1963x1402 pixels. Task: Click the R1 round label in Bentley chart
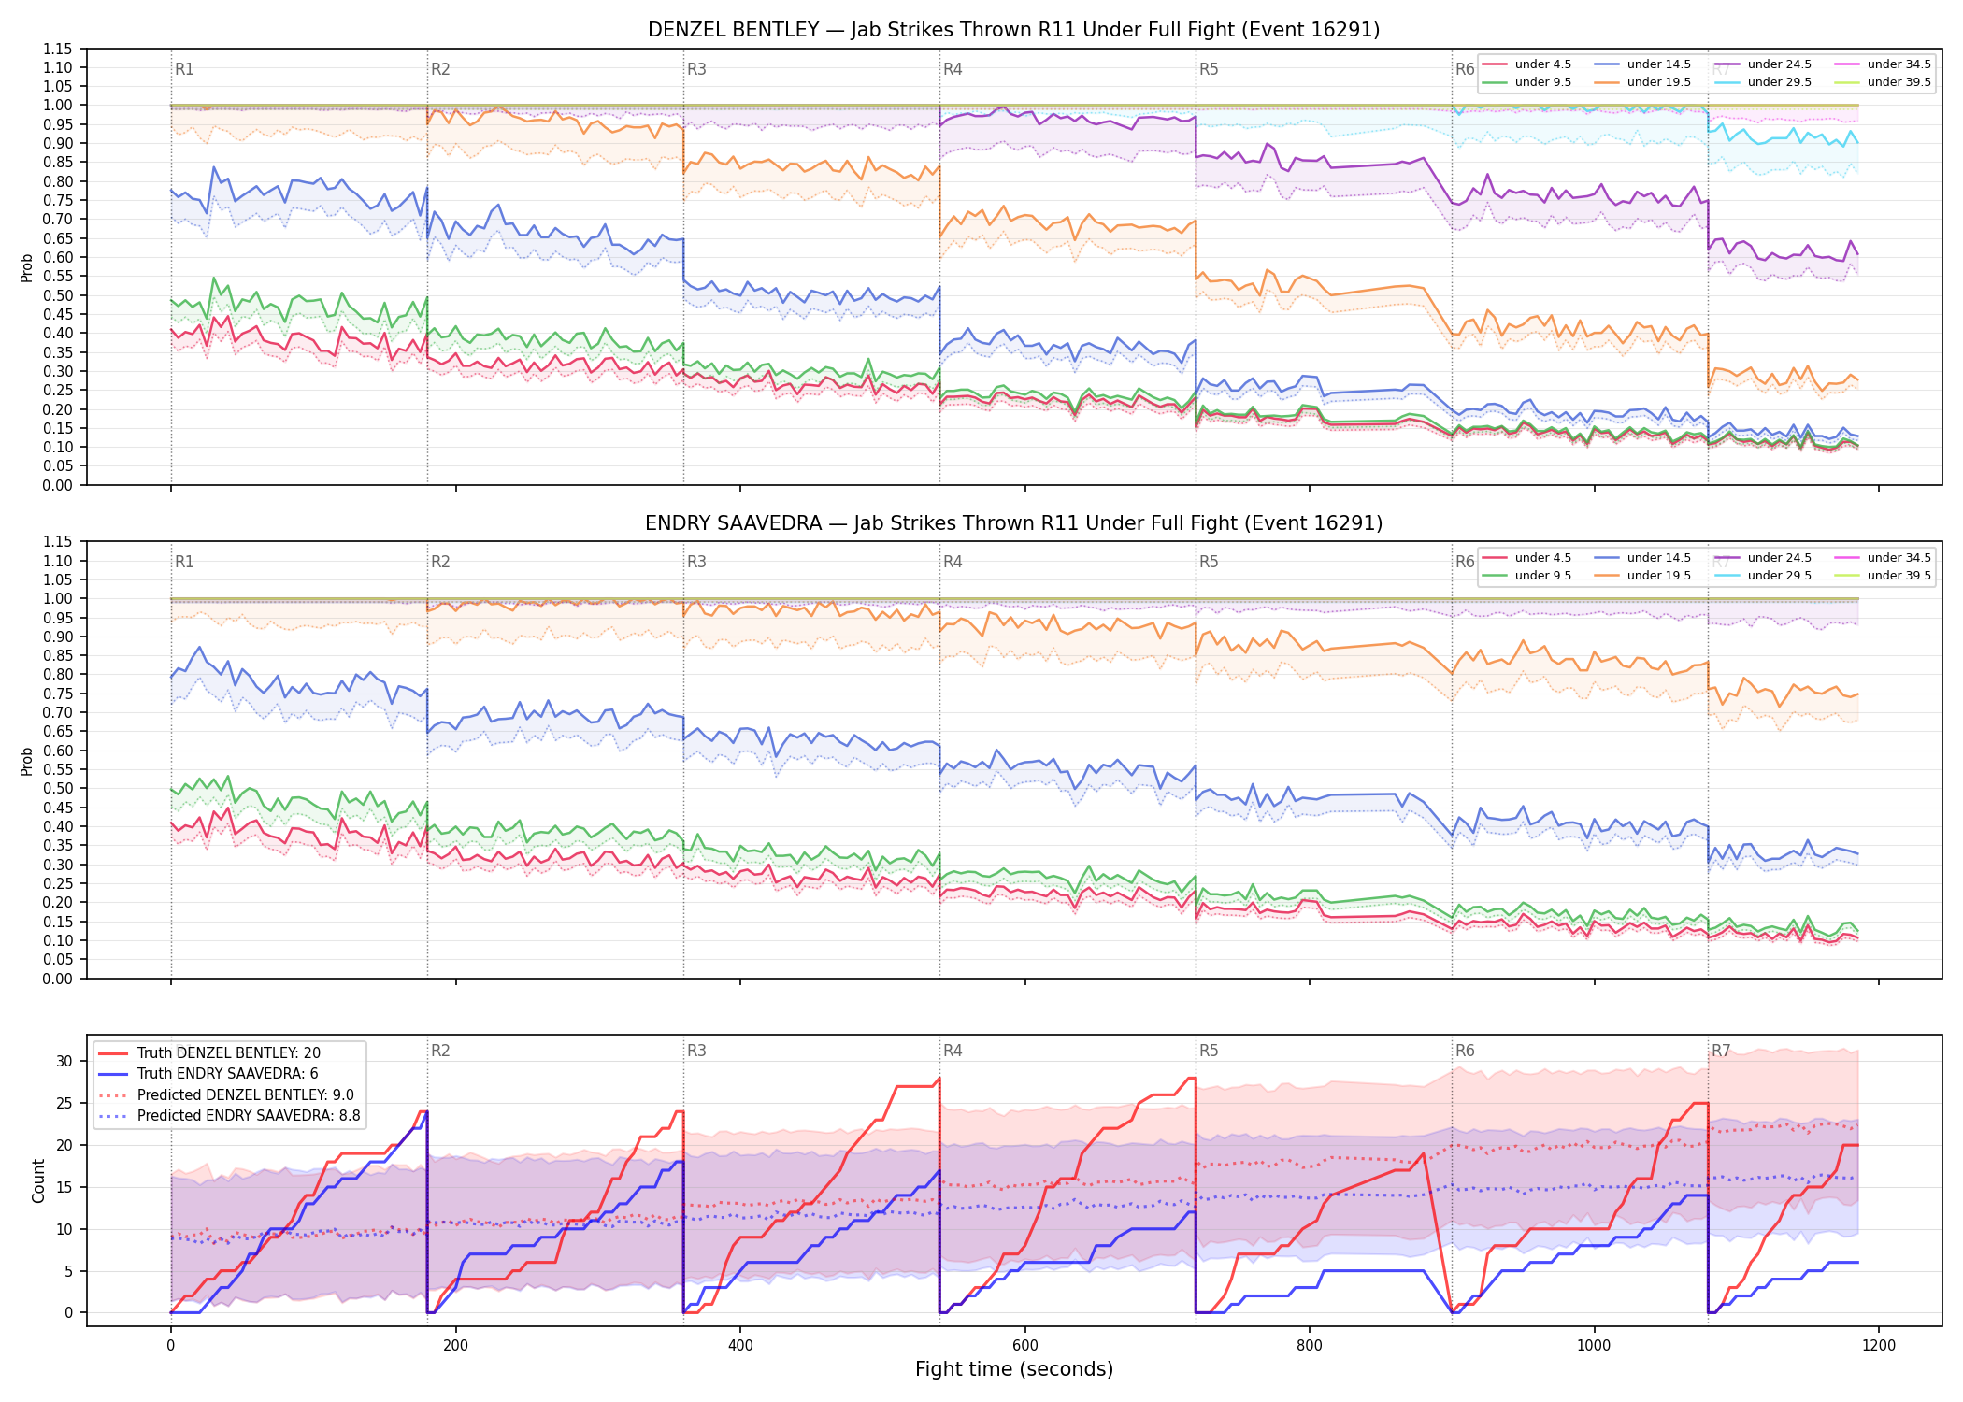184,69
